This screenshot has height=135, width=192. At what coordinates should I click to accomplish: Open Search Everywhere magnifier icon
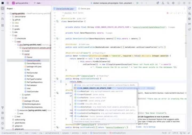(x=168, y=3)
